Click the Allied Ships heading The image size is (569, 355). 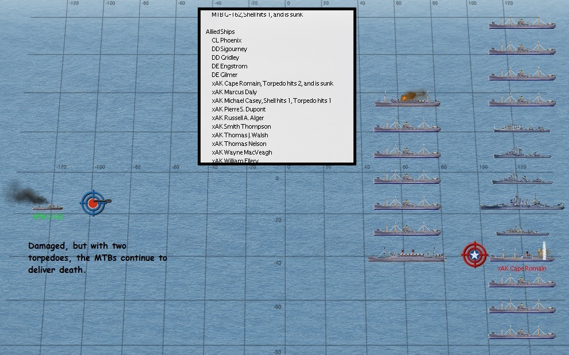(220, 32)
